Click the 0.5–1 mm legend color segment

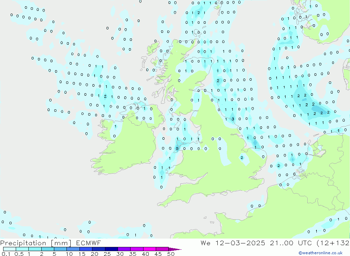tap(22, 249)
